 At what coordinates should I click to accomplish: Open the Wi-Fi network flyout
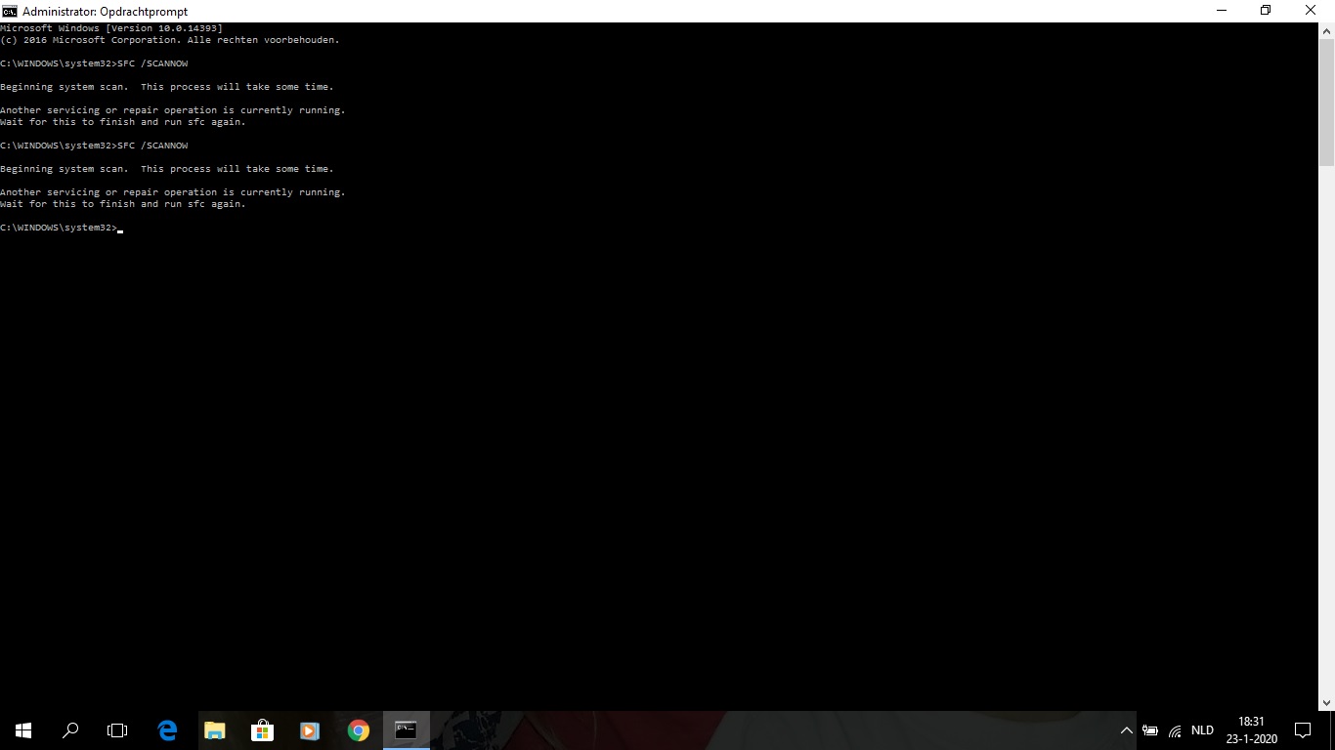(x=1175, y=730)
